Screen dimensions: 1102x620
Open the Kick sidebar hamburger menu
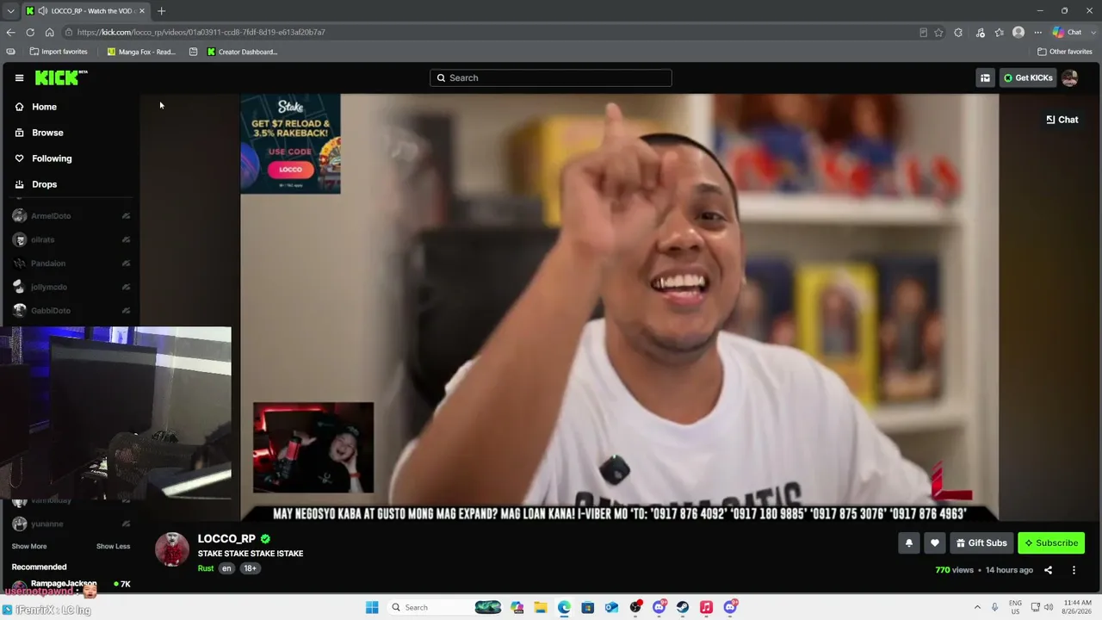[x=19, y=78]
